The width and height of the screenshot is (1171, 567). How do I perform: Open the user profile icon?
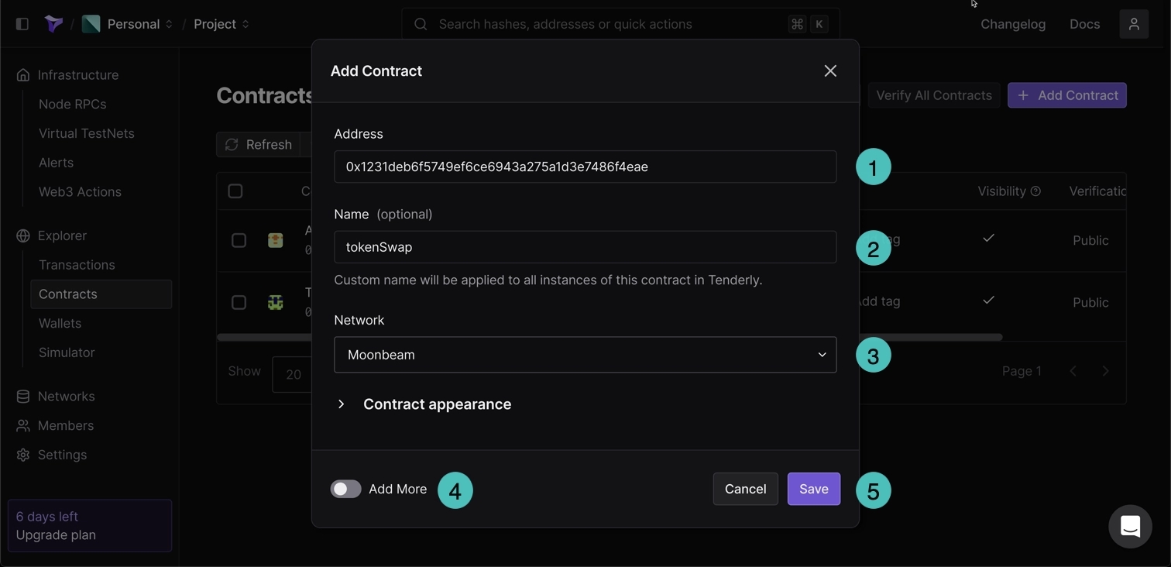(x=1134, y=24)
